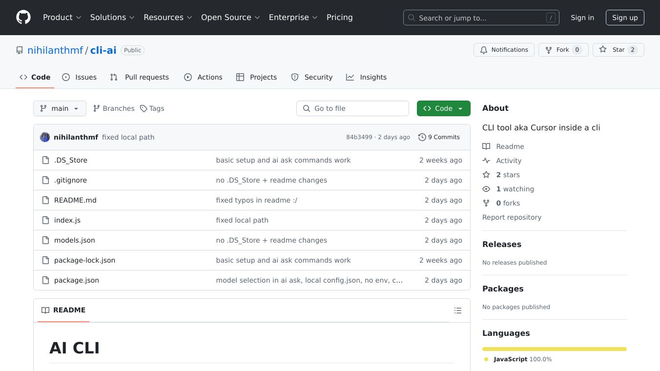Switch to the Issues tab
Screen dimensions: 660x371
click(80, 77)
